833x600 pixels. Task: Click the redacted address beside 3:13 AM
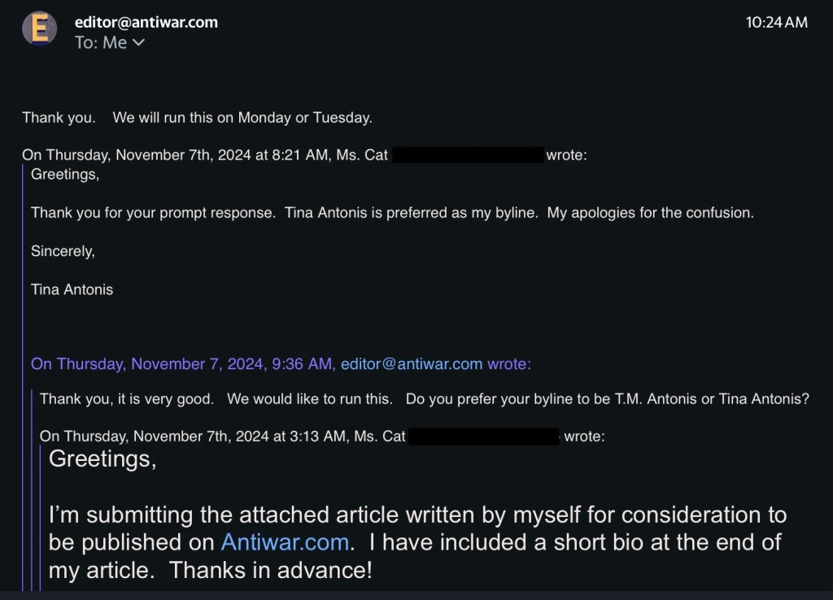click(x=483, y=437)
